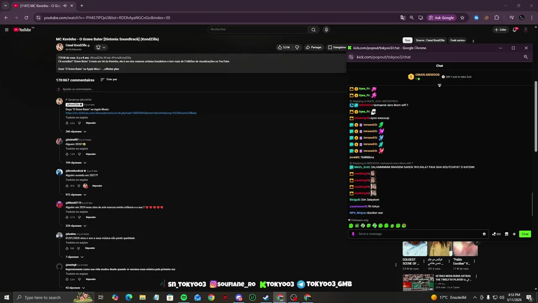
Task: Click the Créer button
Action: tap(500, 29)
